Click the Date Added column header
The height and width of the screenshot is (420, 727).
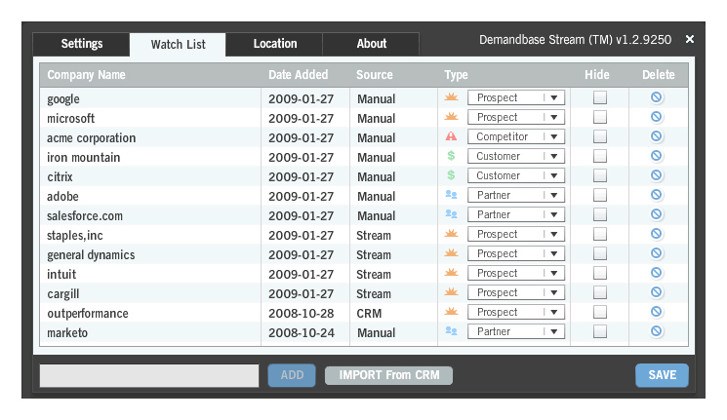click(299, 75)
